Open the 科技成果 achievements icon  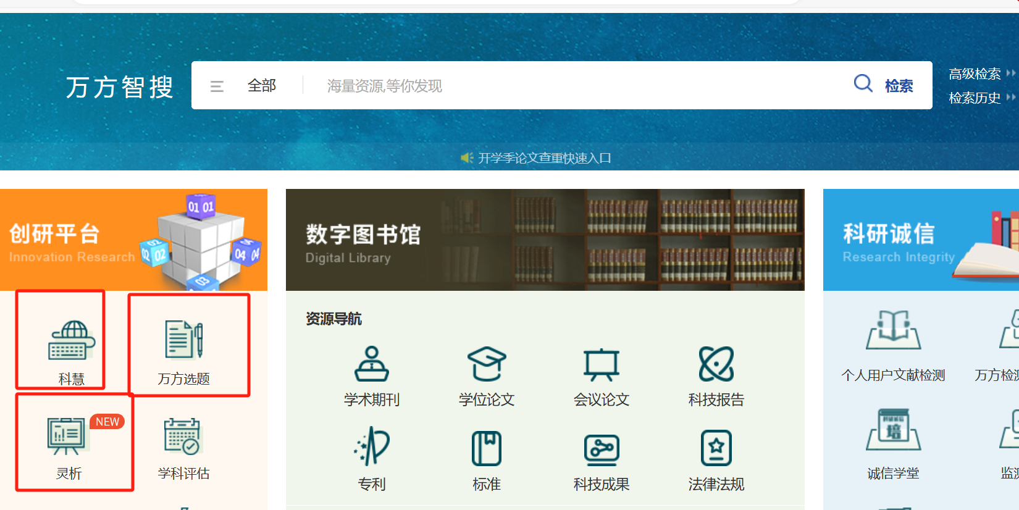coord(602,449)
